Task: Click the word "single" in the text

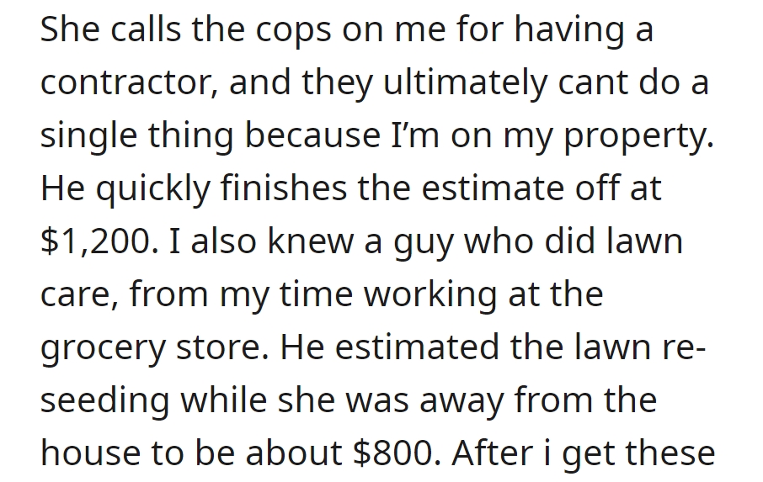Action: coord(88,135)
